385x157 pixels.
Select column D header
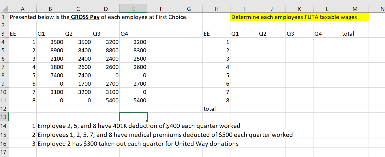point(106,9)
